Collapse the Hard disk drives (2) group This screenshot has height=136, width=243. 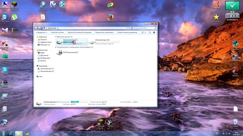56,37
